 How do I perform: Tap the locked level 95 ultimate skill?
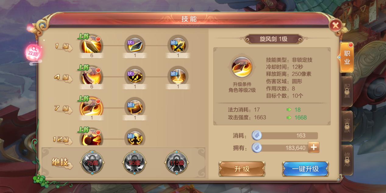[134, 163]
